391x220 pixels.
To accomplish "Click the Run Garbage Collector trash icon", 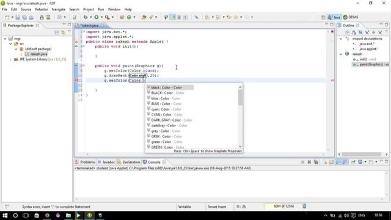I will 304,207.
